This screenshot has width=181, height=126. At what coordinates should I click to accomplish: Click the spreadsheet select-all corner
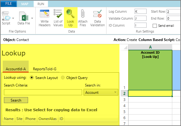[x=124, y=47]
